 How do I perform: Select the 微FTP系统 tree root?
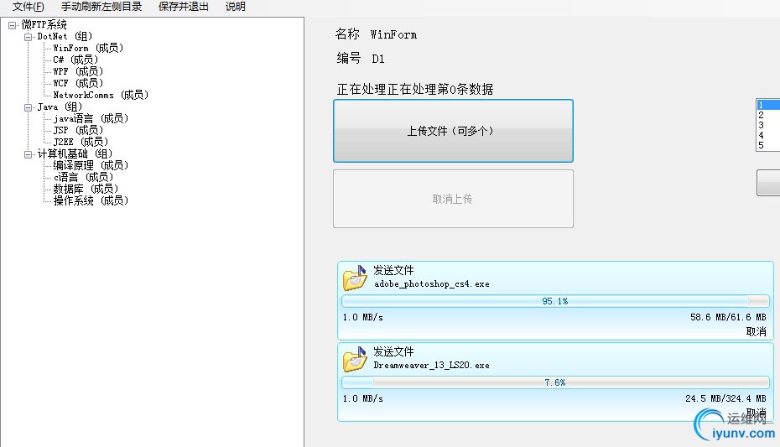pos(44,25)
